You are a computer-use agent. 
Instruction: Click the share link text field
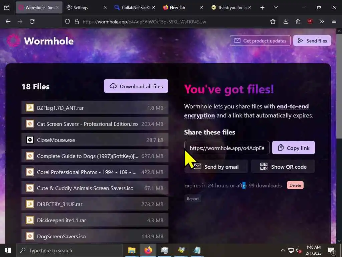click(227, 148)
